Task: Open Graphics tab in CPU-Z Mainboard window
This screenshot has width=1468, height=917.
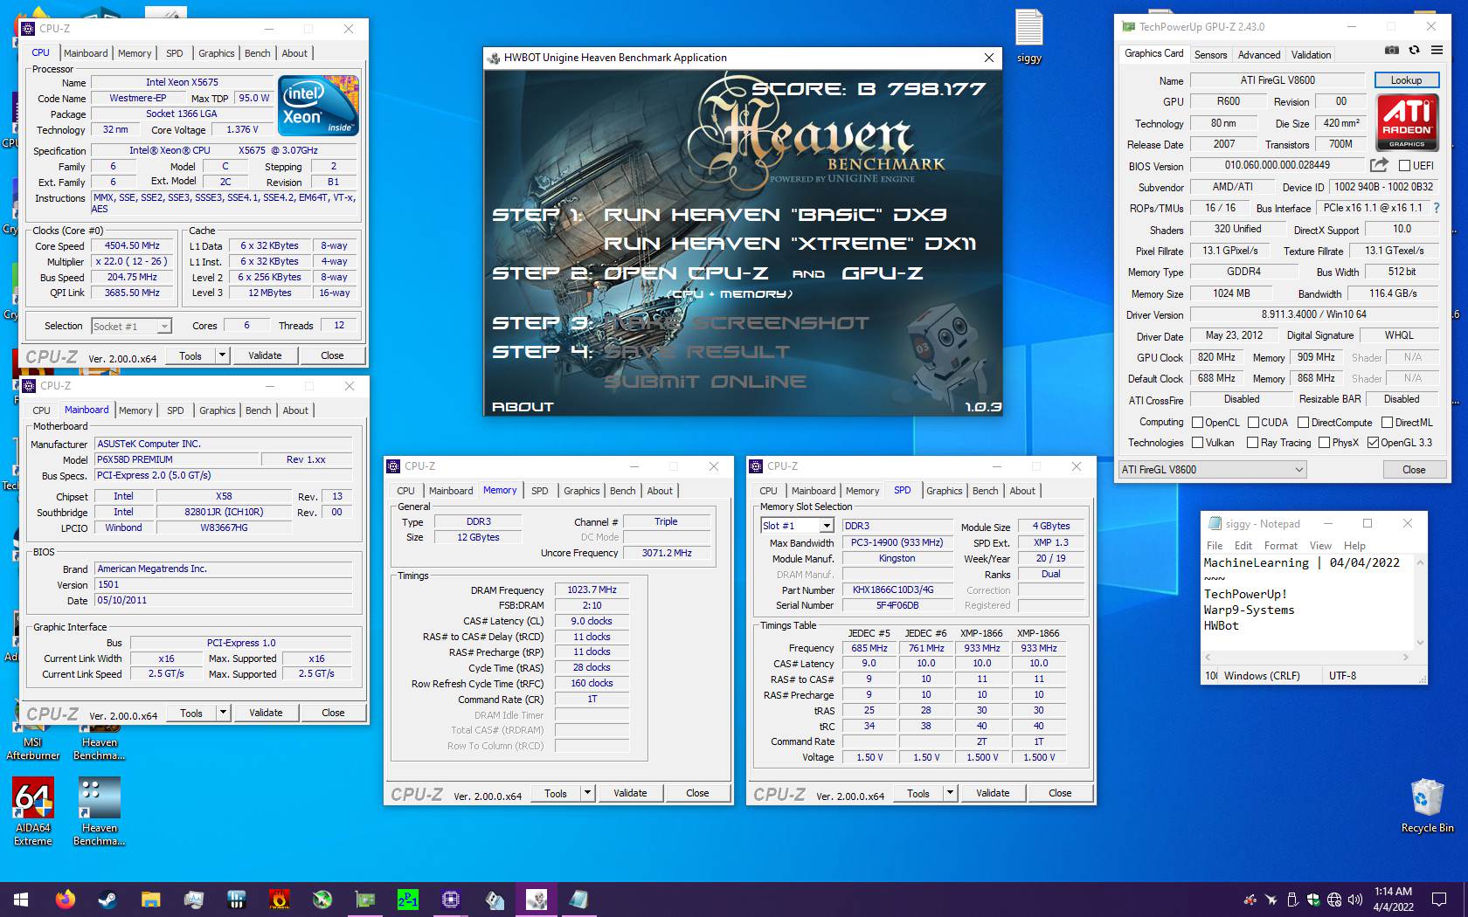Action: 217,410
